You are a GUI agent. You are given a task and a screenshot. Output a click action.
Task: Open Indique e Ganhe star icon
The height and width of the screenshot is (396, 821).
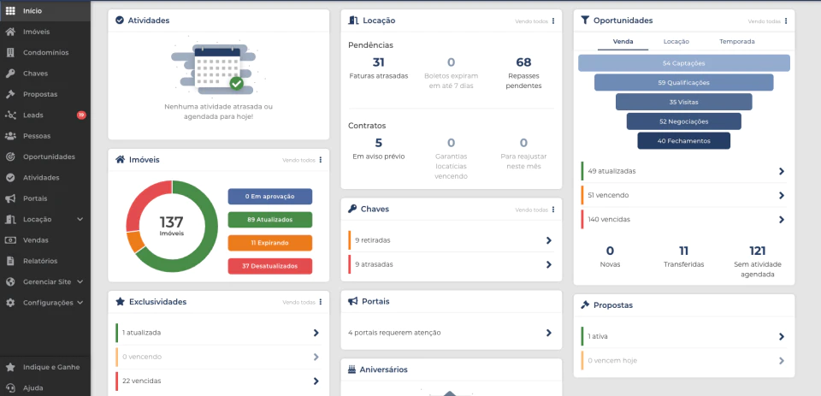[10, 367]
